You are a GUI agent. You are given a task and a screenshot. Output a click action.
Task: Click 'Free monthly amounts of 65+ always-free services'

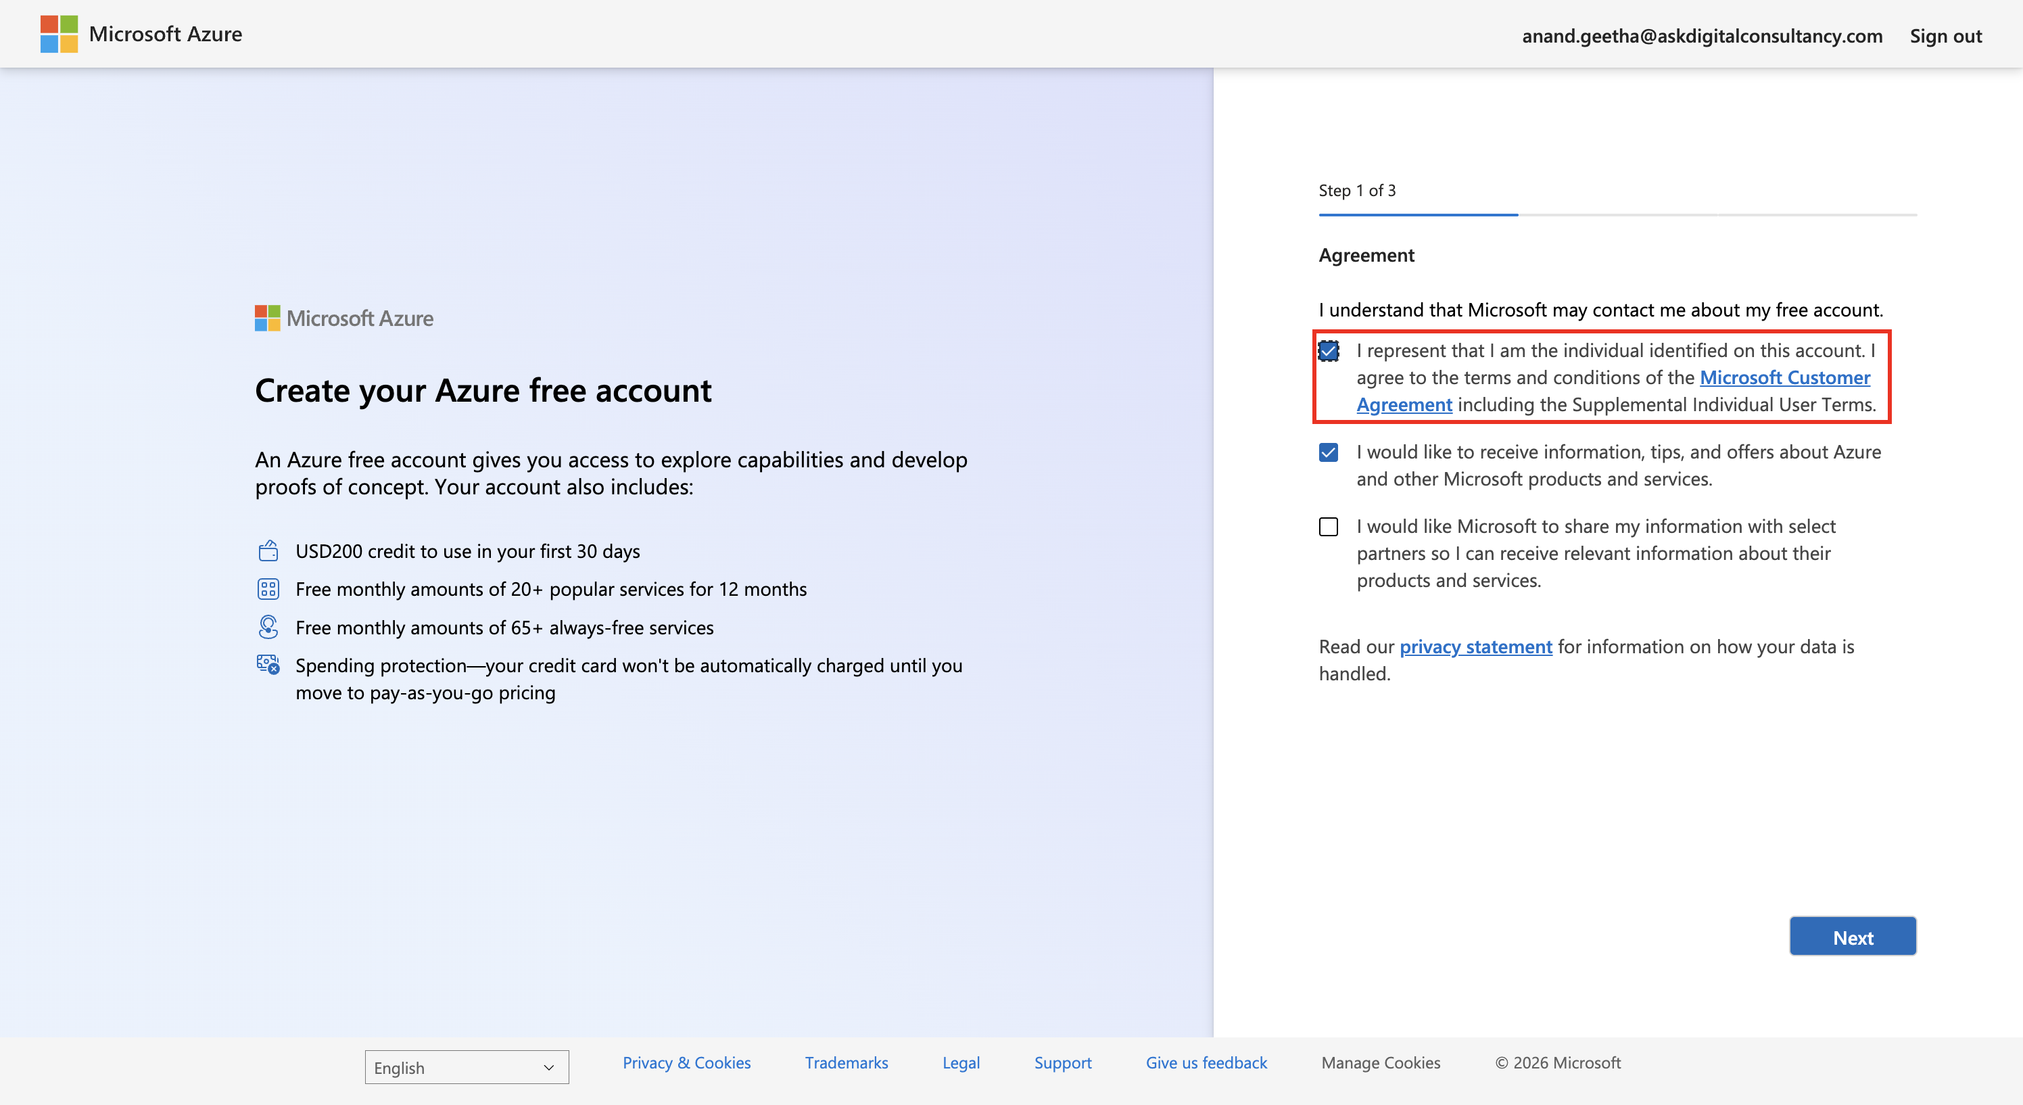point(504,628)
